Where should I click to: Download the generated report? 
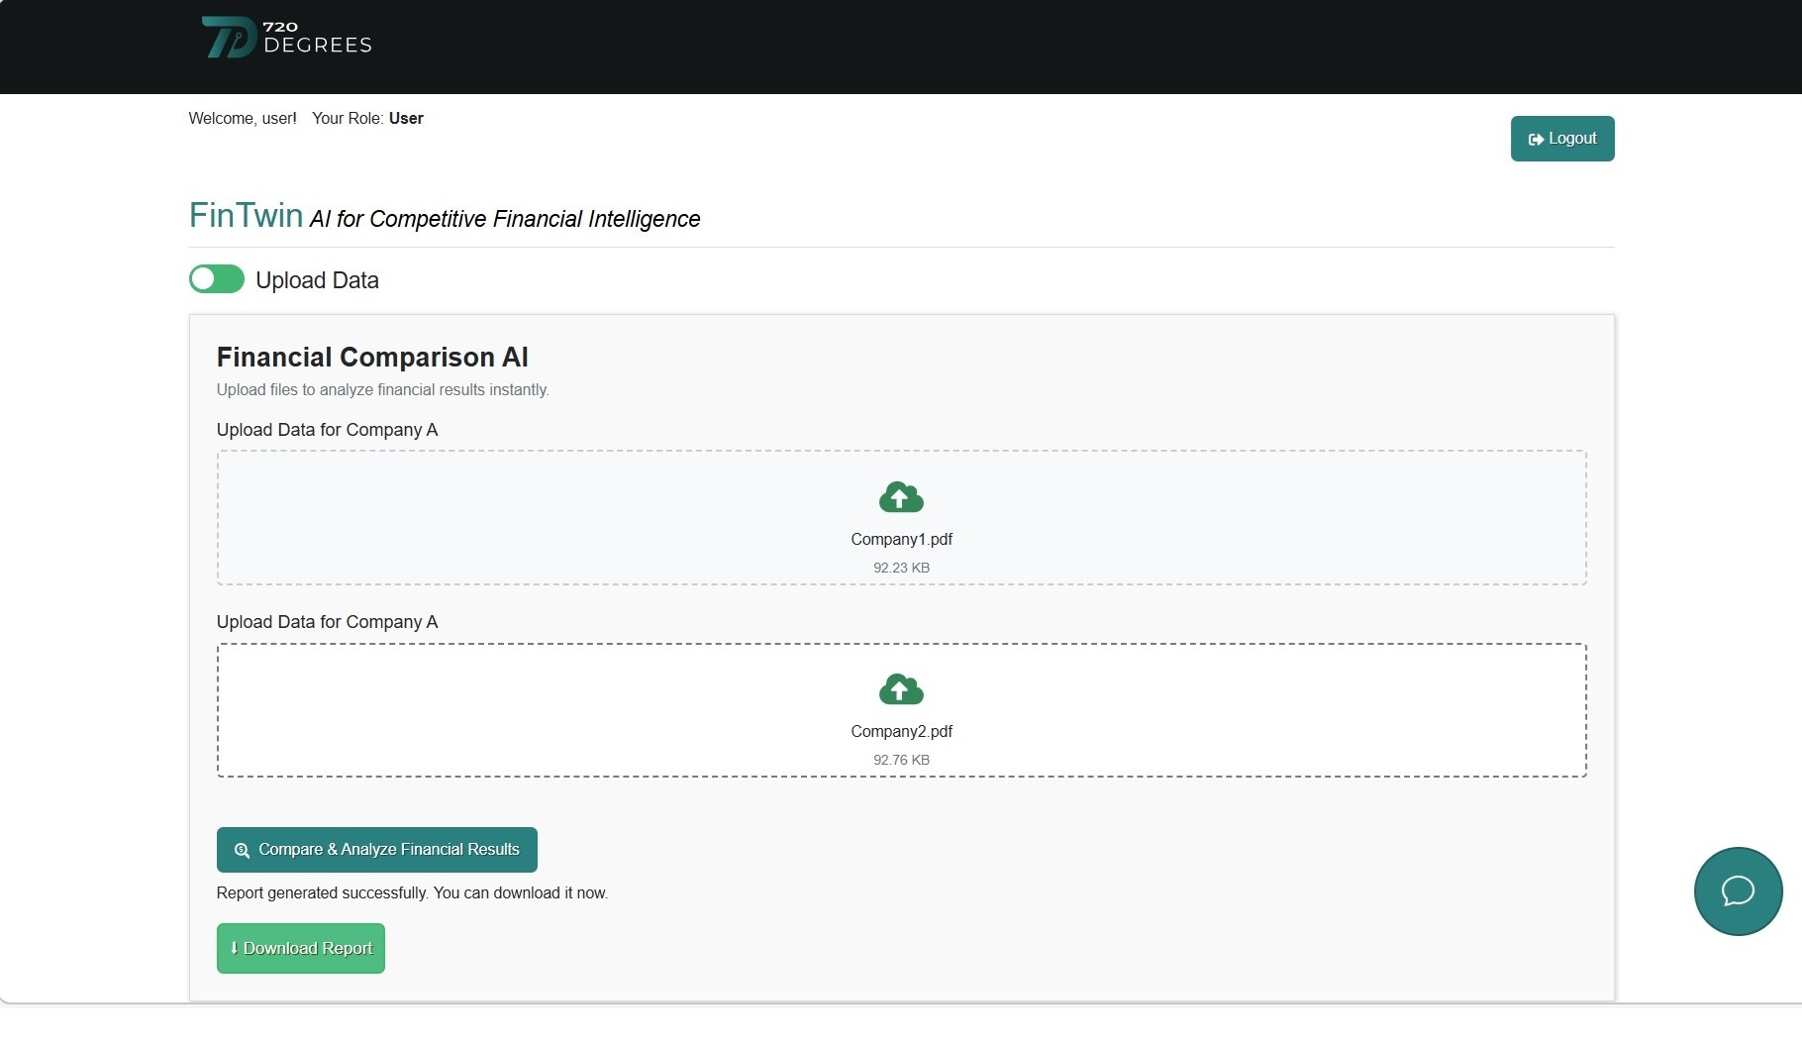pos(301,948)
